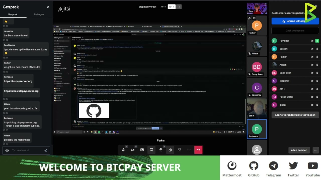This screenshot has width=321, height=180.
Task: Expand the reactions arrow beside raise hand
Action: tap(164, 147)
